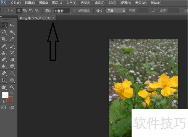The width and height of the screenshot is (188, 137).
Task: Open the 样式 style dropdown
Action: 115,11
